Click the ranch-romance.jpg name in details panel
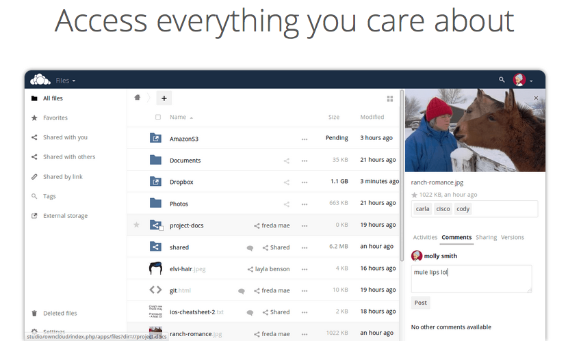This screenshot has height=358, width=568. (x=437, y=182)
